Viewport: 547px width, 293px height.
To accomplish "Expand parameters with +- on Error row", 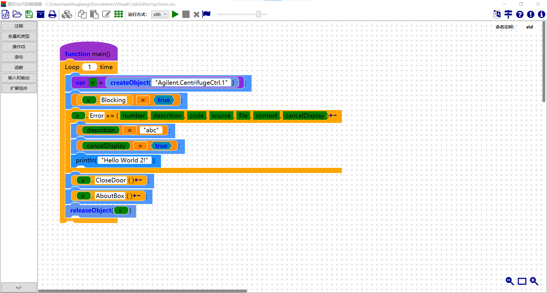I will coord(333,115).
